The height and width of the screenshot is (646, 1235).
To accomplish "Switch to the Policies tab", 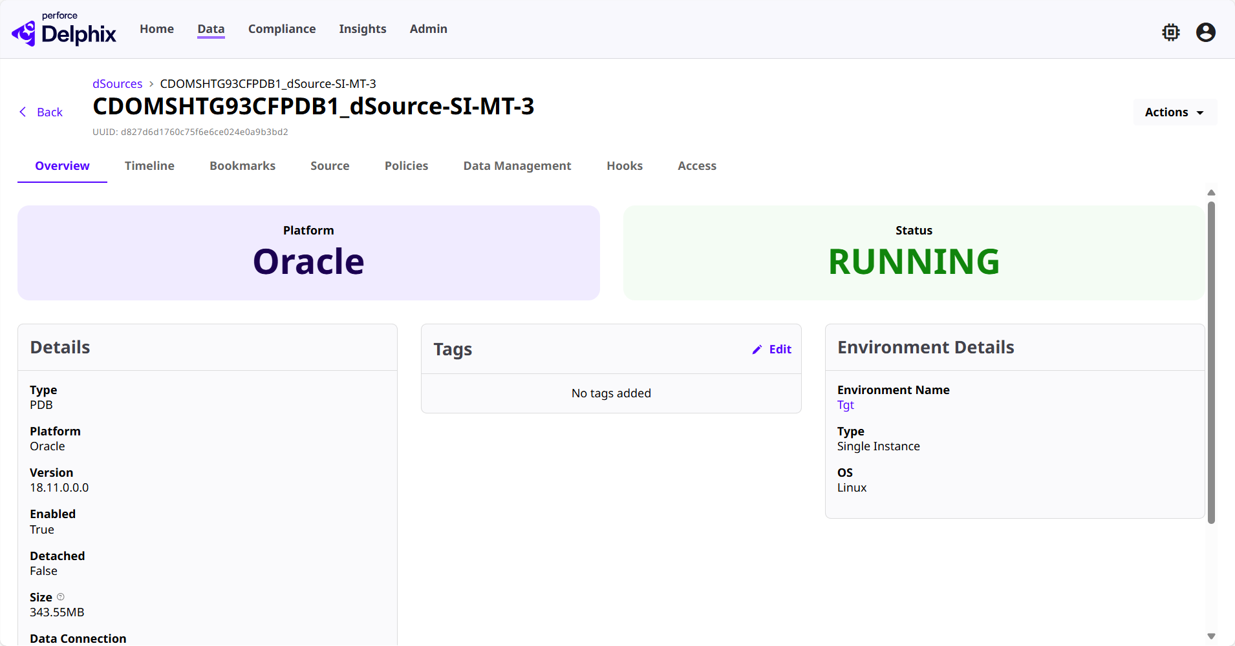I will click(x=406, y=166).
